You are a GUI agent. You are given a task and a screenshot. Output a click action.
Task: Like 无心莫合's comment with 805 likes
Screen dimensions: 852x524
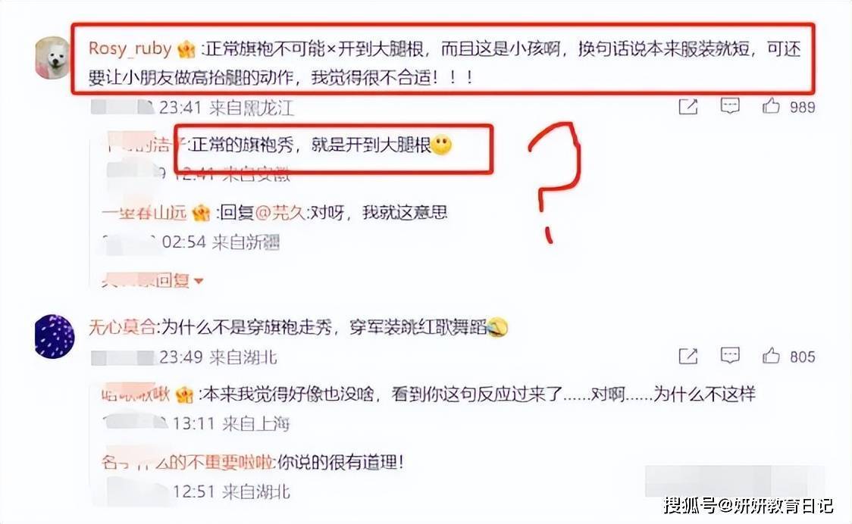(x=770, y=356)
